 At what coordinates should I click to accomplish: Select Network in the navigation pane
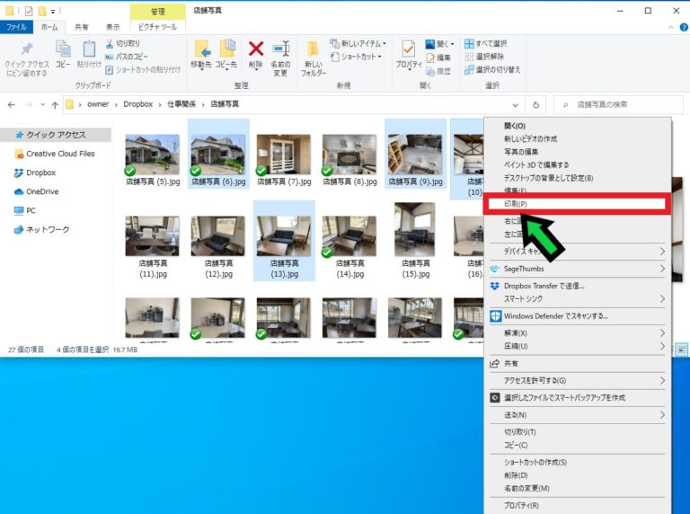coord(42,229)
